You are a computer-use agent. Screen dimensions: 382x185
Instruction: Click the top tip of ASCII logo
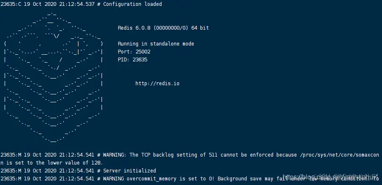click(52, 14)
